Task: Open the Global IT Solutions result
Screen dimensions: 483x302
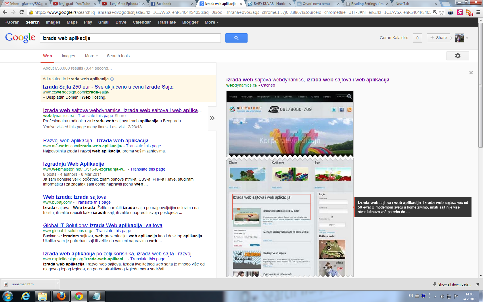Action: 103,225
